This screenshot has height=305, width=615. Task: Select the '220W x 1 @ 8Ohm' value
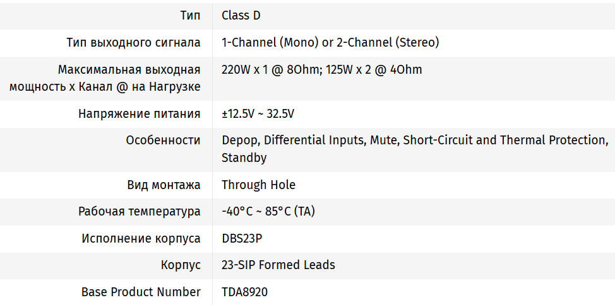[x=271, y=69]
